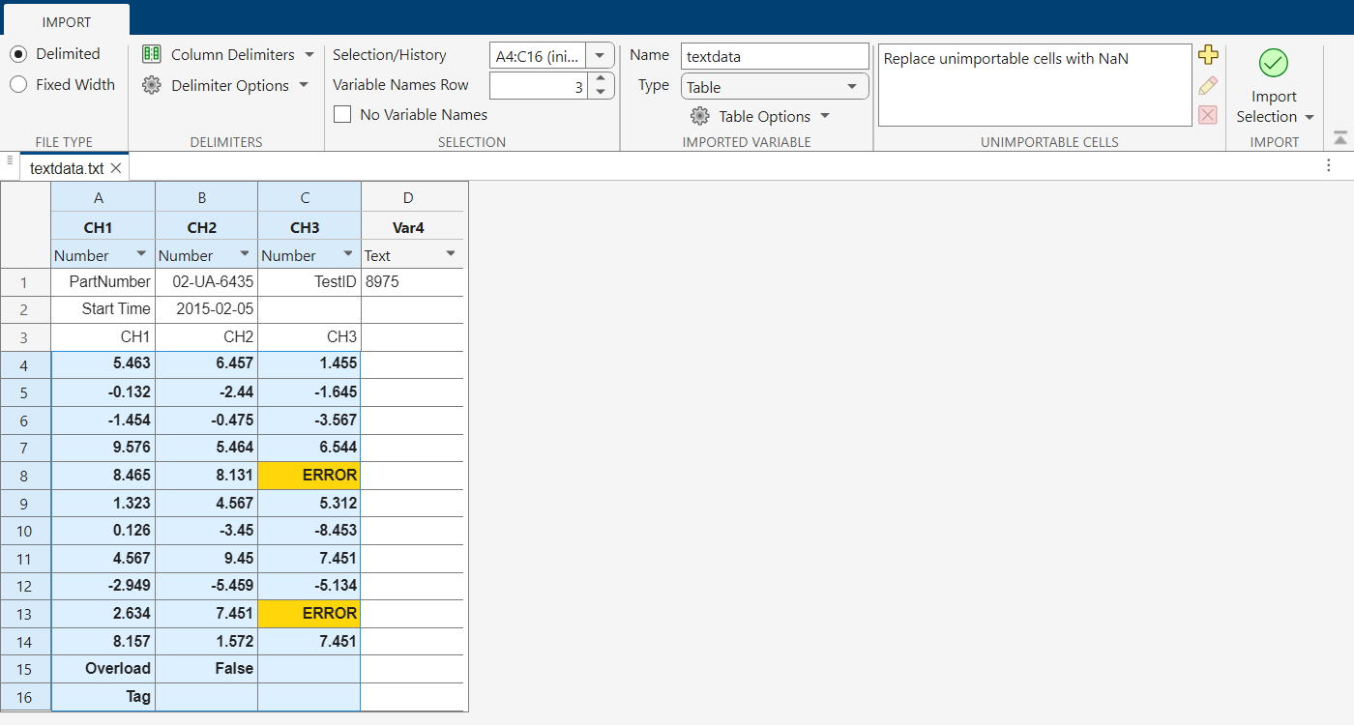Open the Import Selection dropdown arrow

click(x=1310, y=117)
